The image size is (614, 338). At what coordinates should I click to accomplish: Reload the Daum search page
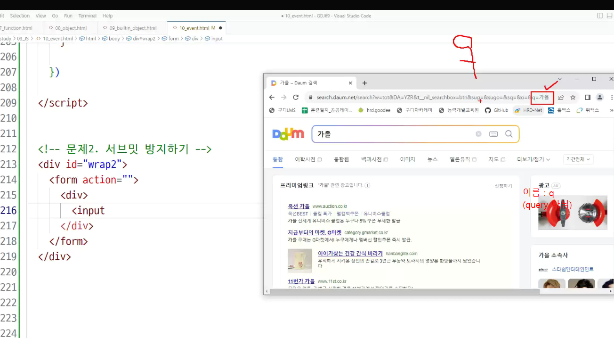coord(296,97)
